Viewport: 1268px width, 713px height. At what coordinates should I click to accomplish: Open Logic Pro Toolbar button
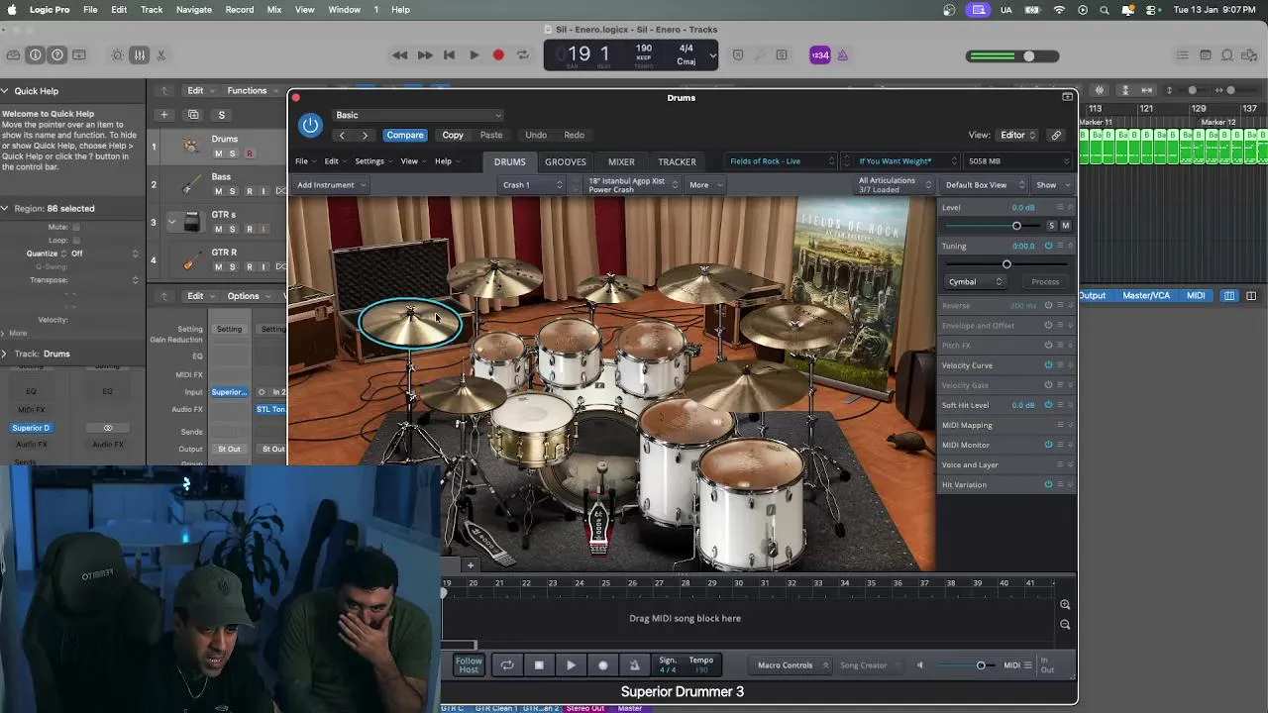point(79,55)
